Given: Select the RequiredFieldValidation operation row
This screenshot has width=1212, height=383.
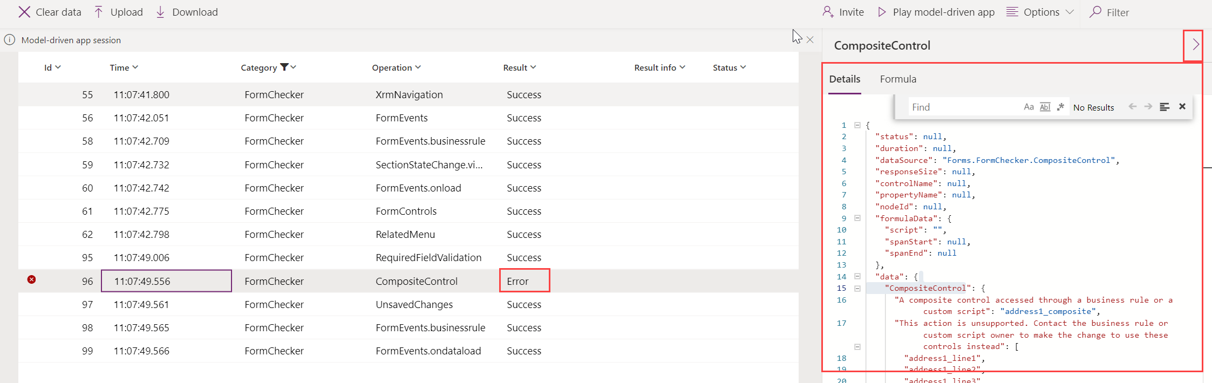Looking at the screenshot, I should point(408,257).
